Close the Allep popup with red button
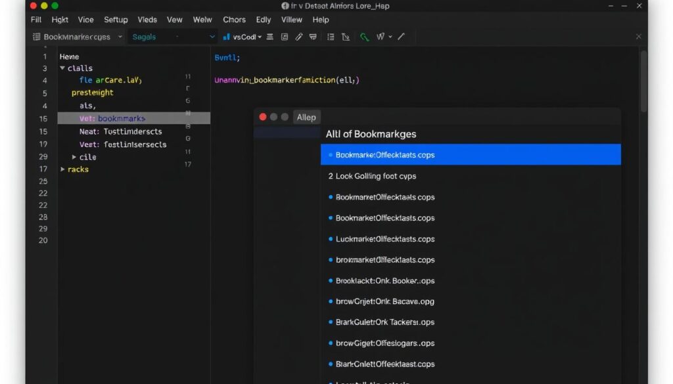 click(263, 117)
